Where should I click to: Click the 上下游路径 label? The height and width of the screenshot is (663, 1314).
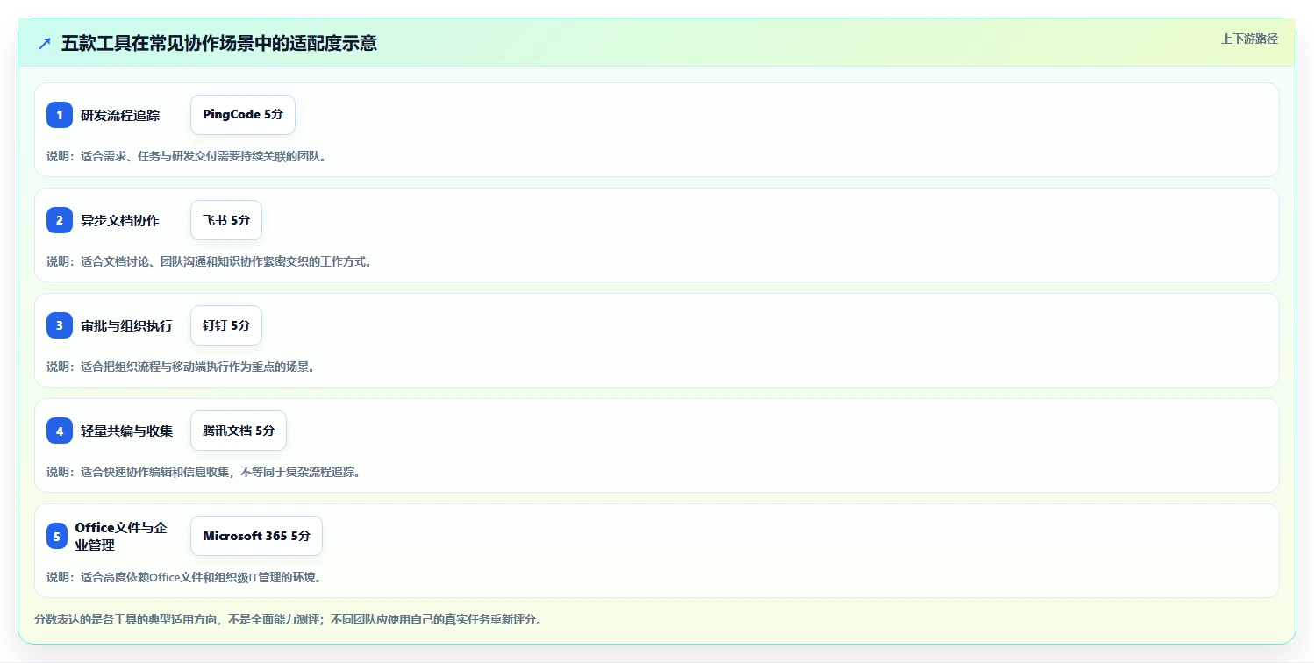point(1249,39)
